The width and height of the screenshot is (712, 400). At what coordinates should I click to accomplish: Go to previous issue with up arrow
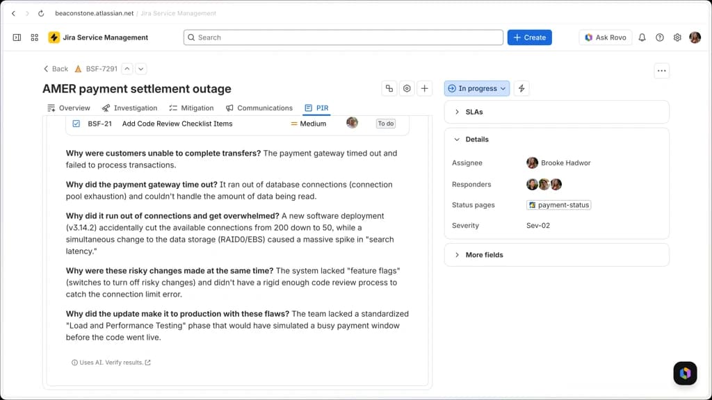pyautogui.click(x=127, y=69)
